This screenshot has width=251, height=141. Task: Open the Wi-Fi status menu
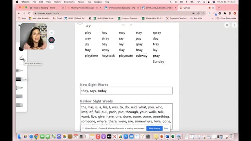pyautogui.click(x=198, y=2)
